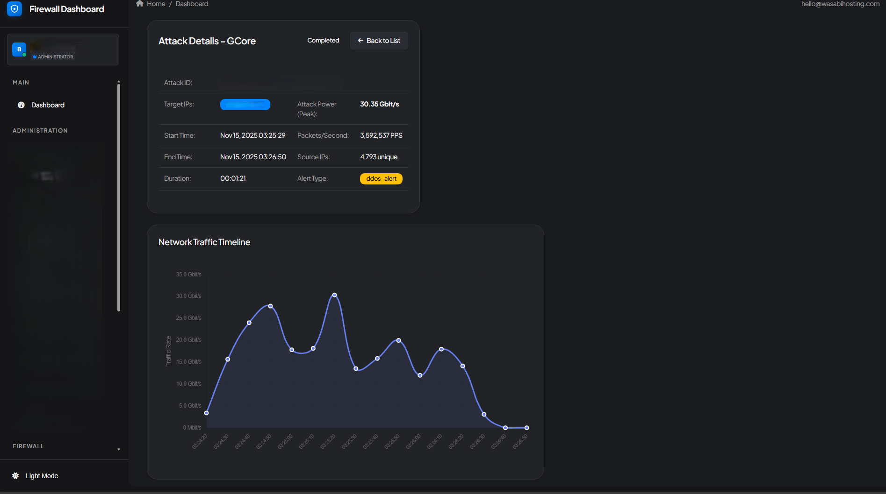Click the Duration value 00:01:21
The width and height of the screenshot is (886, 494).
233,178
